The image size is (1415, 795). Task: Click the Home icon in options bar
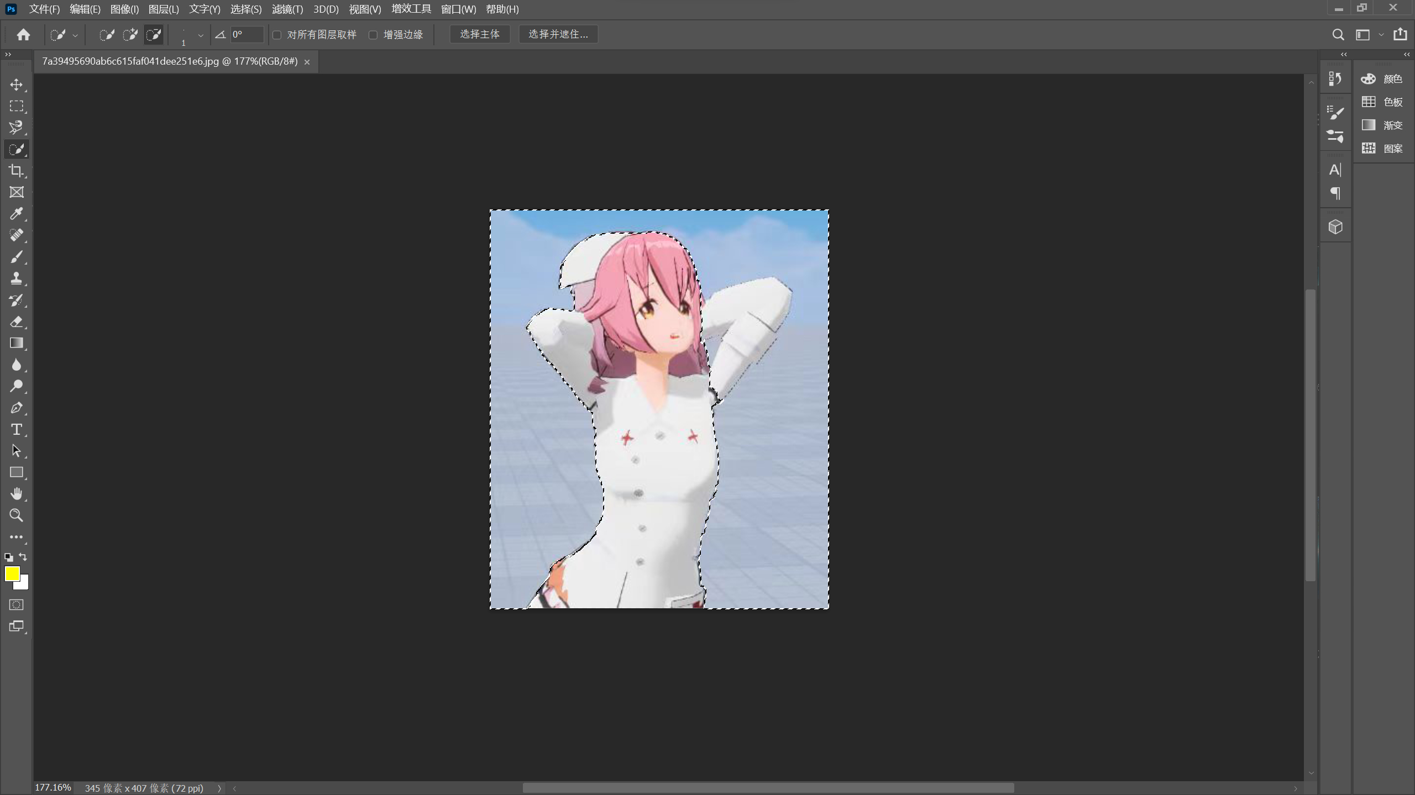click(x=23, y=35)
